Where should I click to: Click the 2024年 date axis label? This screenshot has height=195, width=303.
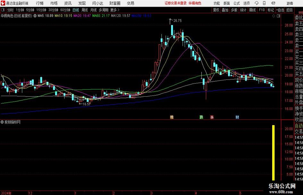pyautogui.click(x=6, y=193)
